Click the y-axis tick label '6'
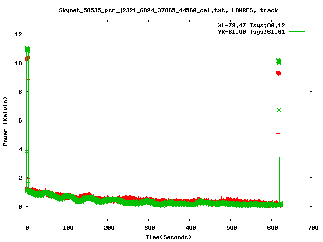Screen dimensions: 323x242 [x=20, y=120]
